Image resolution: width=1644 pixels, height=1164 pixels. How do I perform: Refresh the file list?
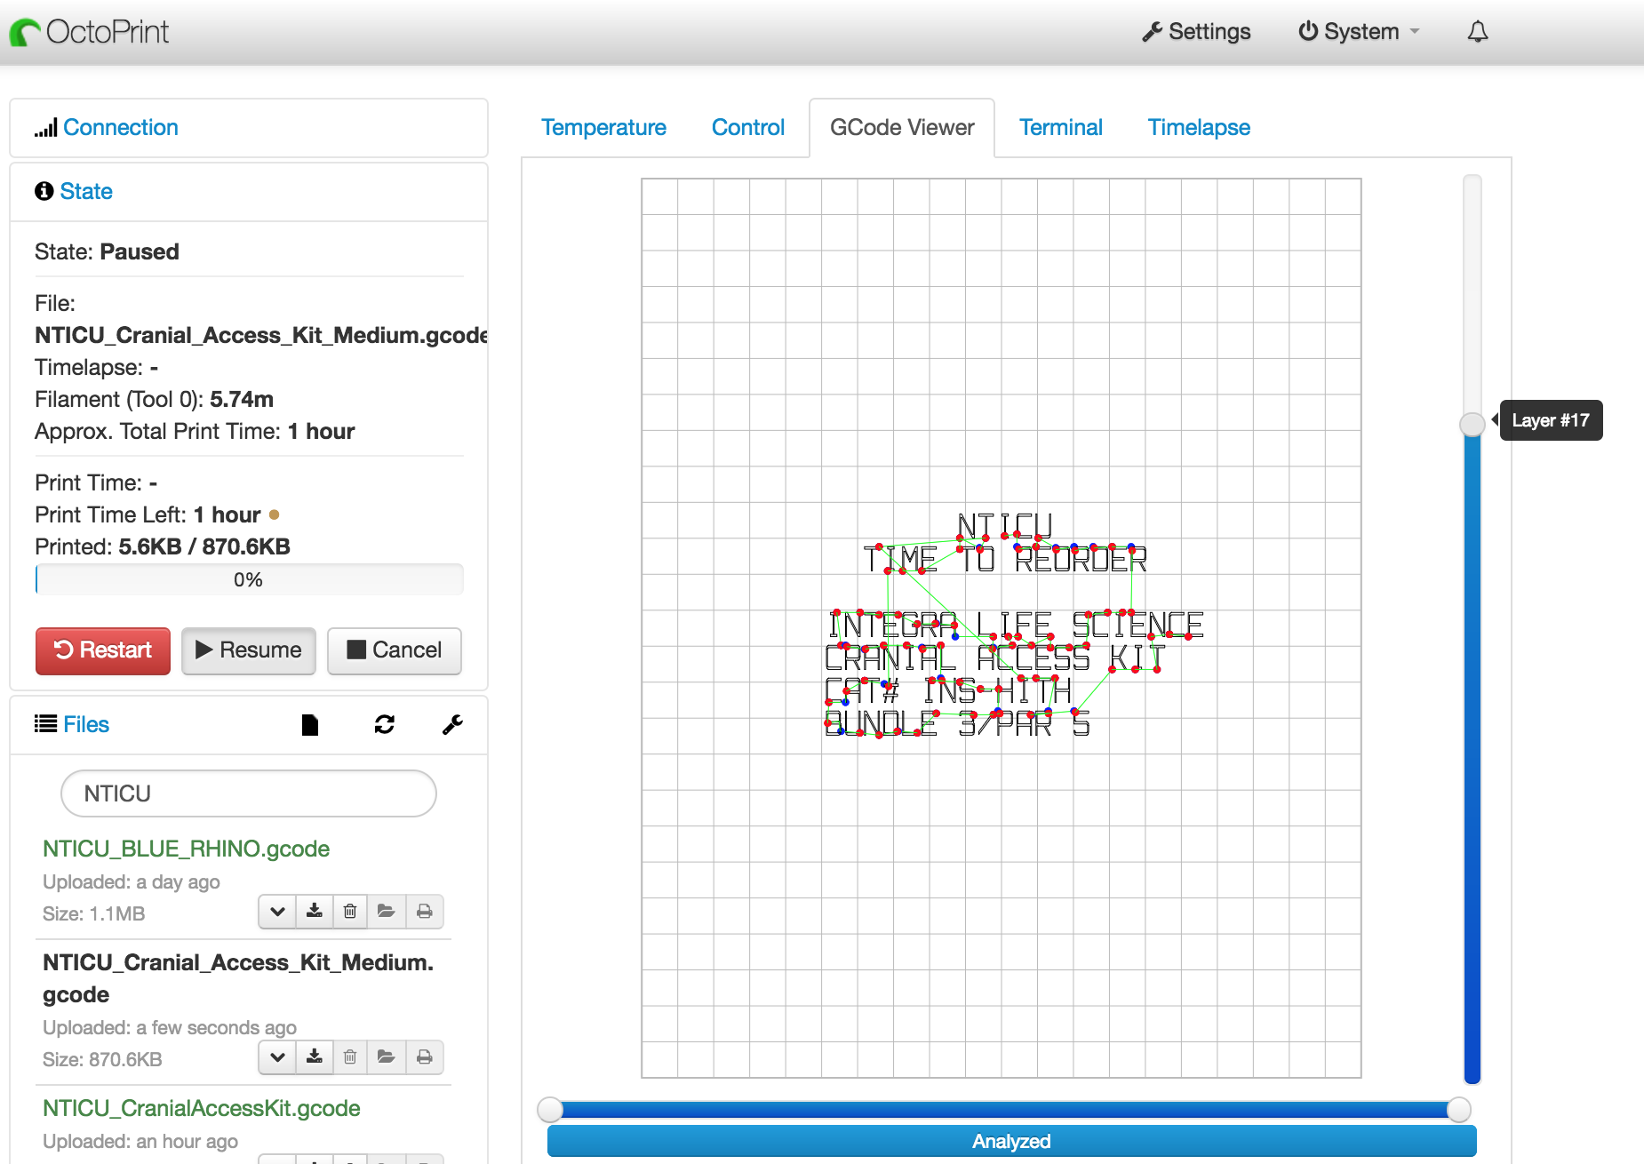coord(384,725)
